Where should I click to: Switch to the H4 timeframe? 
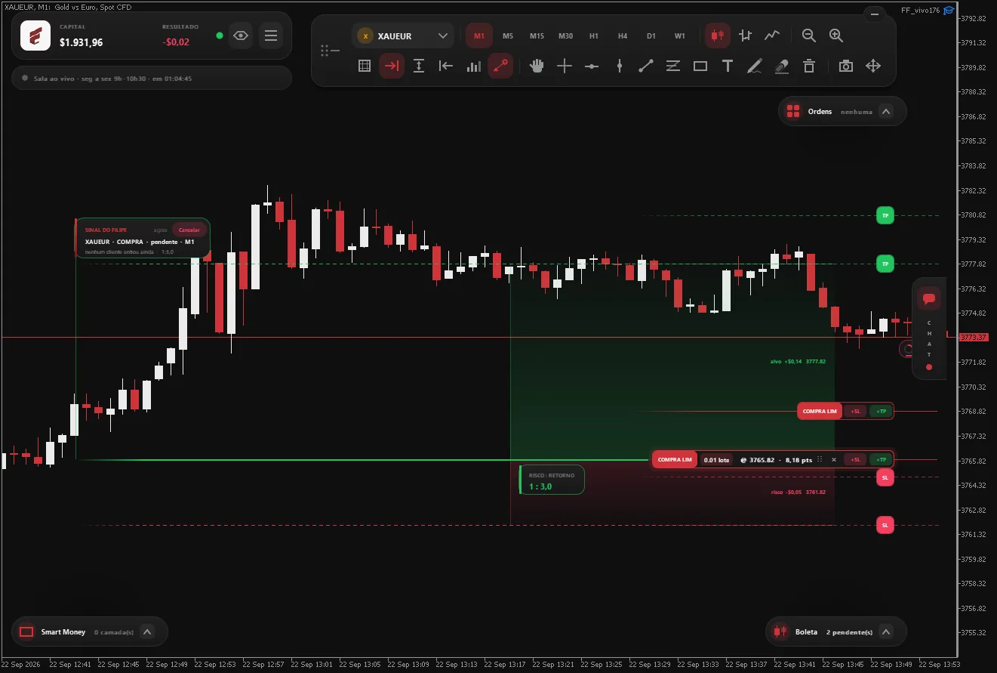pyautogui.click(x=623, y=36)
